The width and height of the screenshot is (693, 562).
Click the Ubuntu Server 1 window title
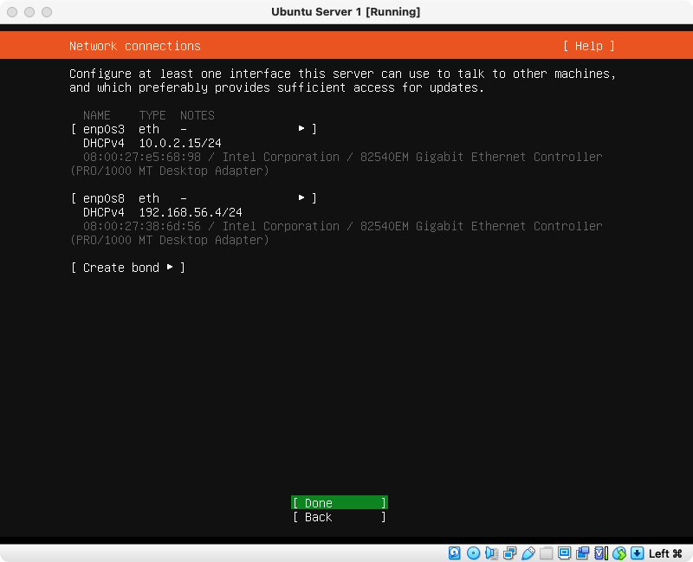coord(346,12)
